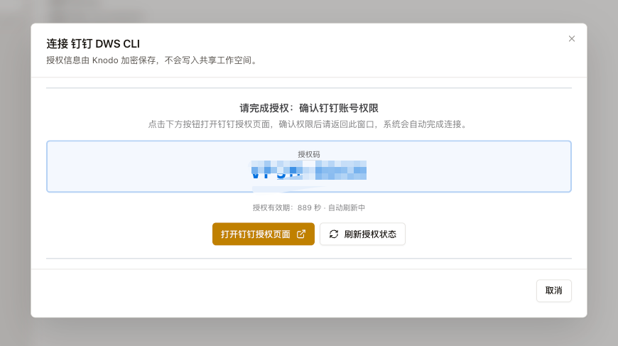Close the DingTalk DWS CLI dialog

[x=572, y=38]
